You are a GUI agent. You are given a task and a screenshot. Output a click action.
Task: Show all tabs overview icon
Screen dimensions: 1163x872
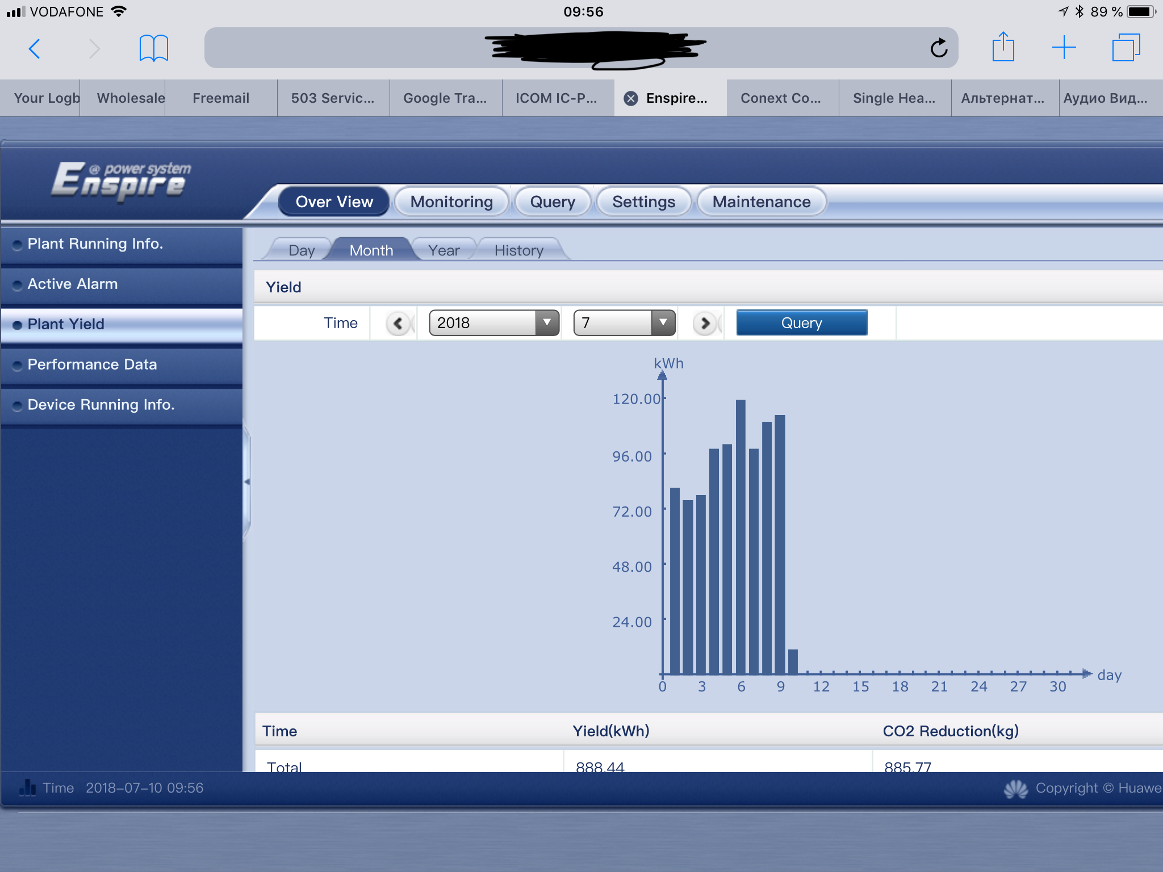[x=1126, y=48]
